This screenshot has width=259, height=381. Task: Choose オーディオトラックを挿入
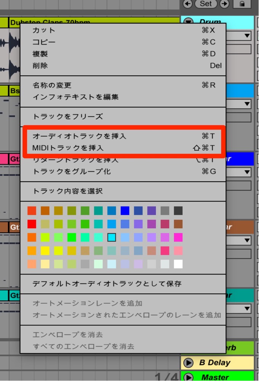tap(123, 136)
